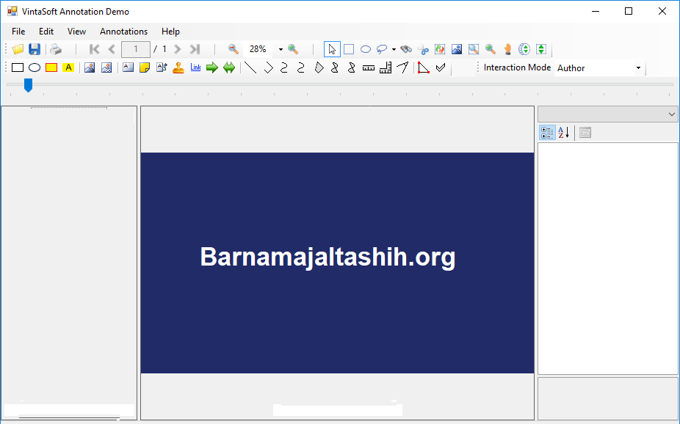Add a yellow highlight rectangle annotation
This screenshot has height=424, width=680.
pos(51,67)
